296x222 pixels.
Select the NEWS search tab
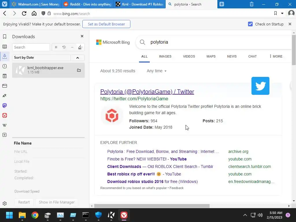click(x=232, y=56)
